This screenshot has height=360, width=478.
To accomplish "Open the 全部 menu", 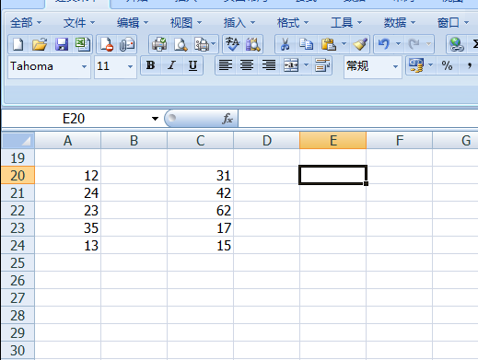I will (x=26, y=22).
